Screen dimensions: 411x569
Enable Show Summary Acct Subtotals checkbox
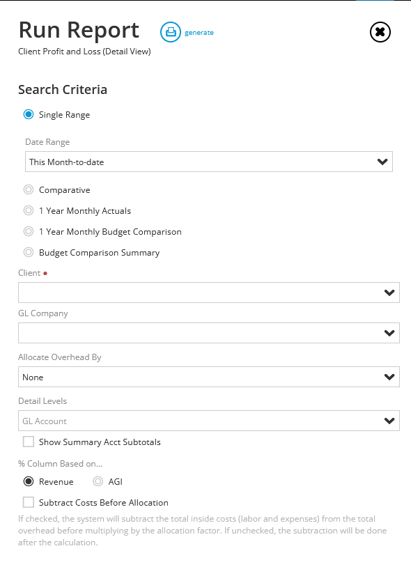pyautogui.click(x=29, y=442)
